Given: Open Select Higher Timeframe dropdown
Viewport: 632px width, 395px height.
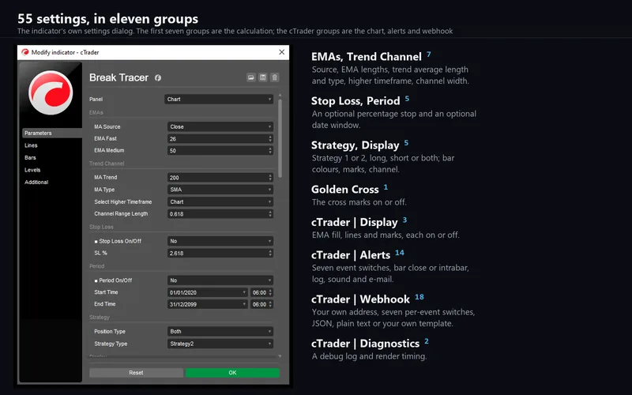Looking at the screenshot, I should pyautogui.click(x=220, y=201).
